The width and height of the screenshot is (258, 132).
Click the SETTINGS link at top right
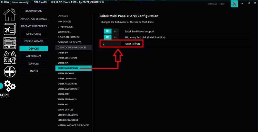pyautogui.click(x=212, y=4)
